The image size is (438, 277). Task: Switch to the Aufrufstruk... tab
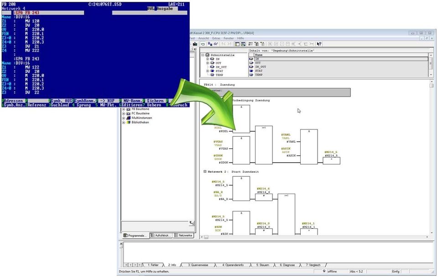coord(161,236)
